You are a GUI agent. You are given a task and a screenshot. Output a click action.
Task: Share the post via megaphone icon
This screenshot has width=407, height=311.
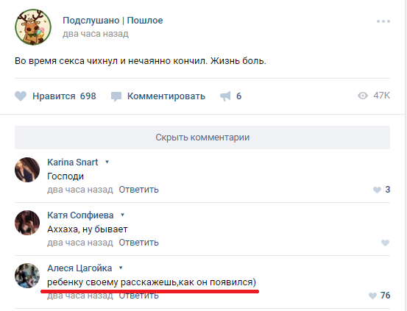point(225,96)
